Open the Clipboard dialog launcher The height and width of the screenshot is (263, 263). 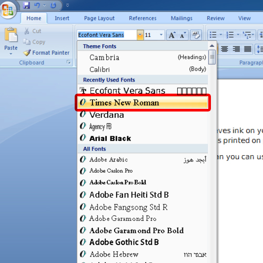point(69,62)
